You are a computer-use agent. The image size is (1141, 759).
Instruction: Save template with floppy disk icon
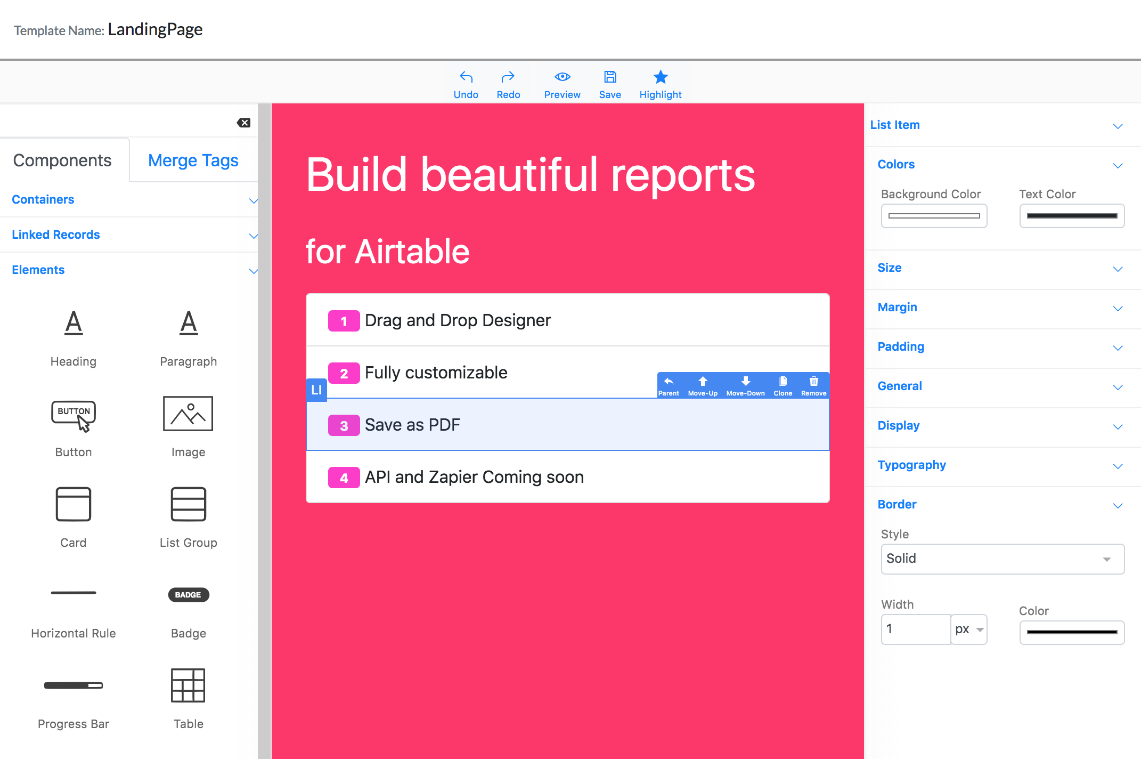coord(610,77)
